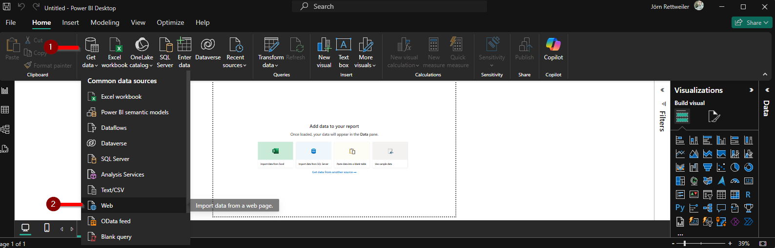Image resolution: width=775 pixels, height=248 pixels.
Task: Open Report view in left sidebar
Action: coord(5,90)
